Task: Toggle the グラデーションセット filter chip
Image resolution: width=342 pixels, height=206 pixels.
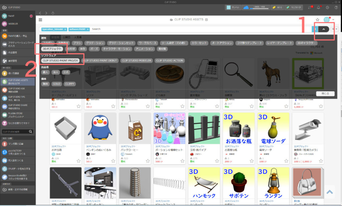Action: [x=121, y=43]
